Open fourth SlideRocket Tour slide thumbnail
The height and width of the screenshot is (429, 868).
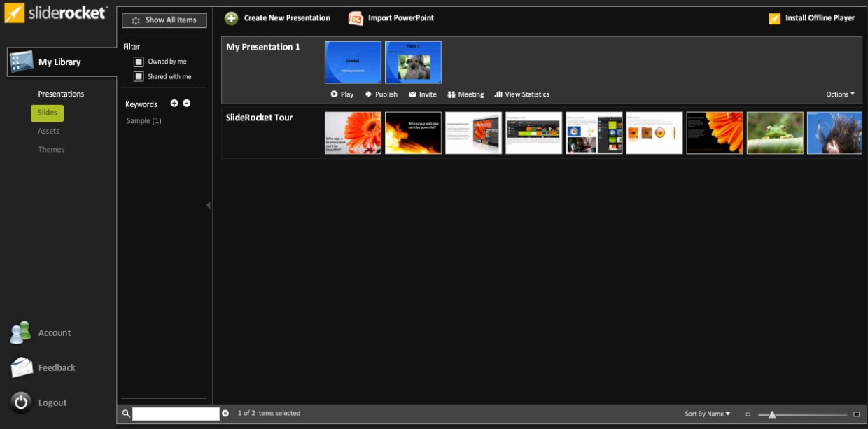tap(533, 133)
